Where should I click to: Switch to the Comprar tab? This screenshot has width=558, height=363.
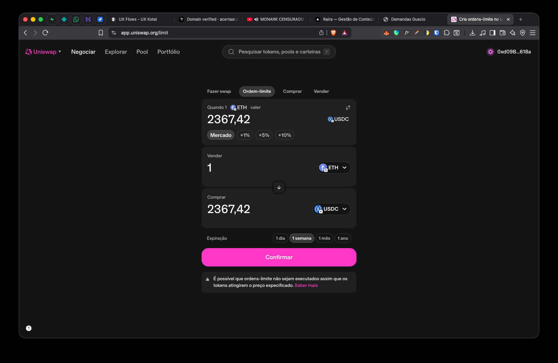pyautogui.click(x=292, y=91)
